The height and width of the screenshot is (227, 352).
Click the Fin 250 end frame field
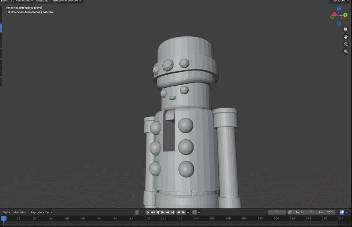click(325, 212)
